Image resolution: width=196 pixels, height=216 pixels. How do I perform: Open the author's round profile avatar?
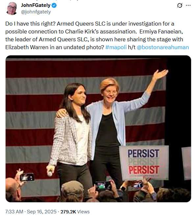point(12,9)
